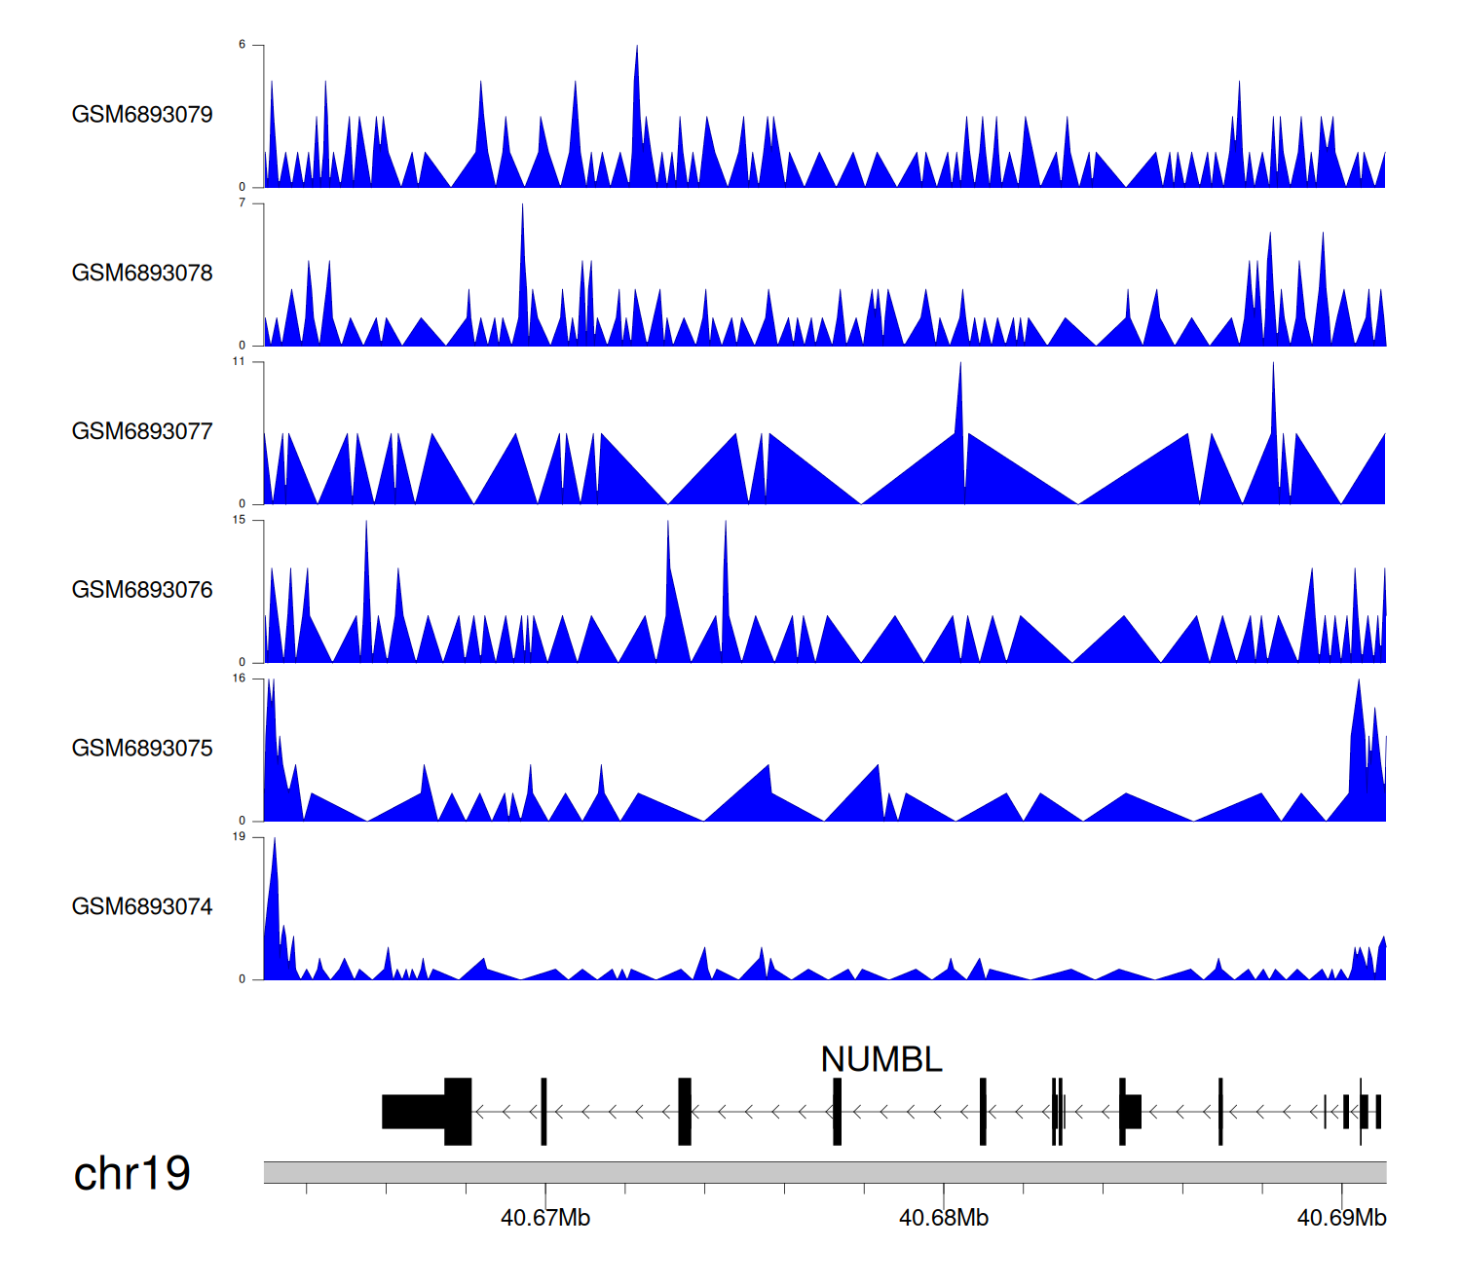The width and height of the screenshot is (1461, 1285).
Task: Click the chr19 chromosome label
Action: (x=131, y=1174)
